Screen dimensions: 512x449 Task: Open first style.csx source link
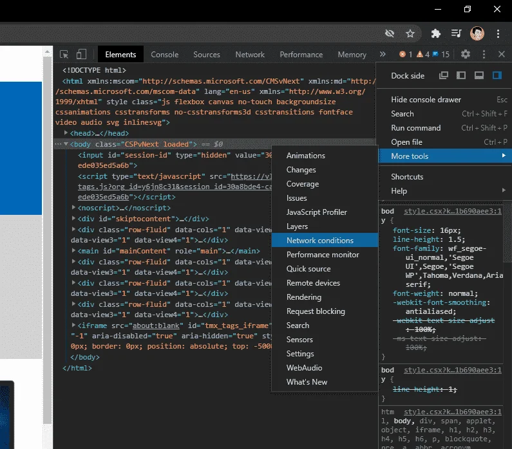tap(453, 211)
